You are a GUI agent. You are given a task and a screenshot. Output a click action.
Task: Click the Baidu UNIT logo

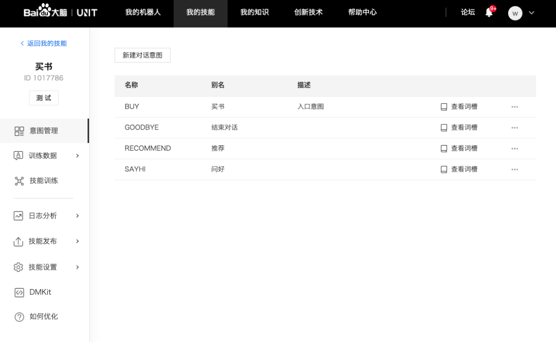tap(60, 11)
